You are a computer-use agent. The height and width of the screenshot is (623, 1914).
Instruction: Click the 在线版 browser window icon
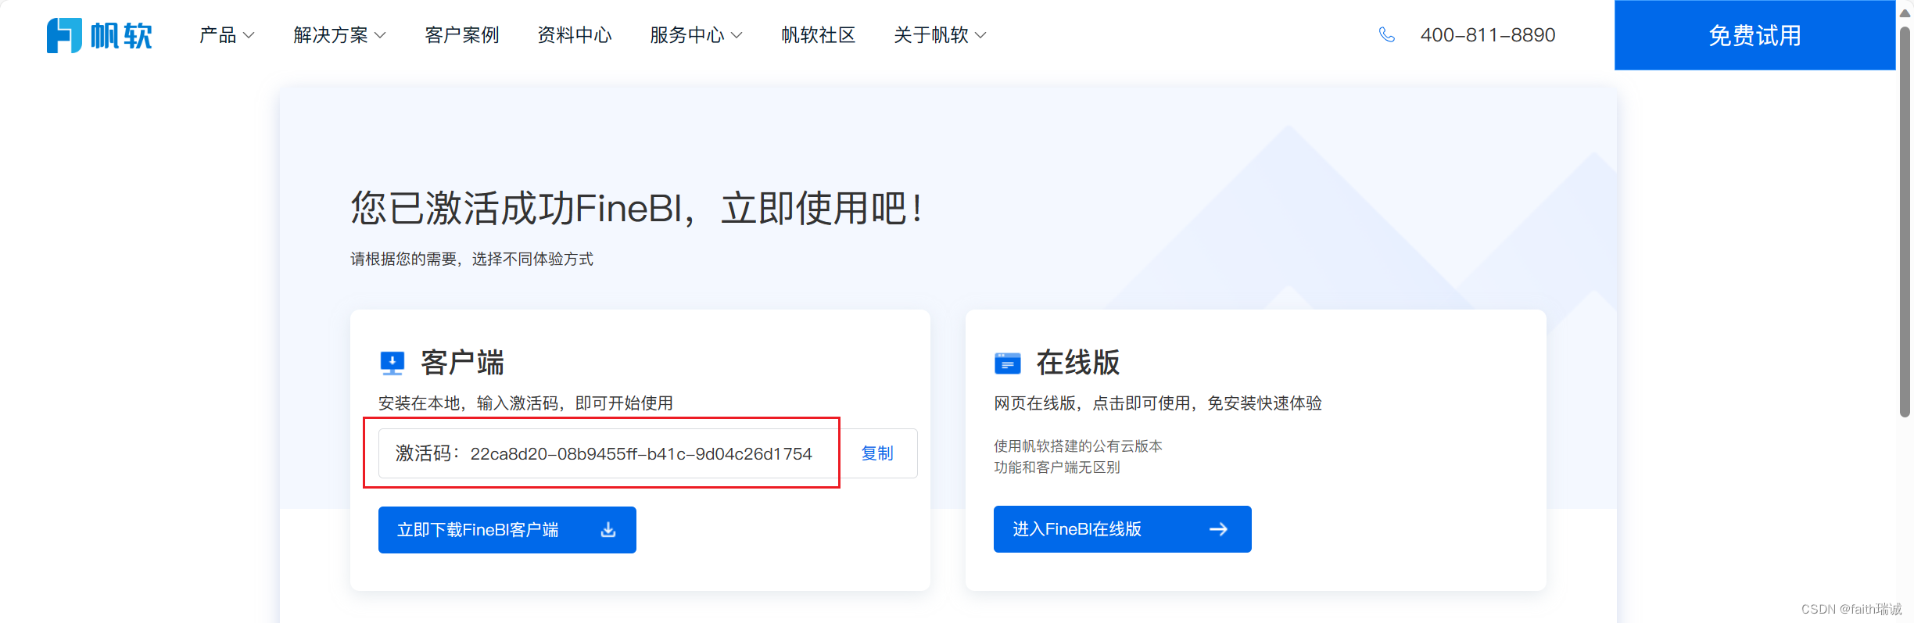tap(1007, 363)
